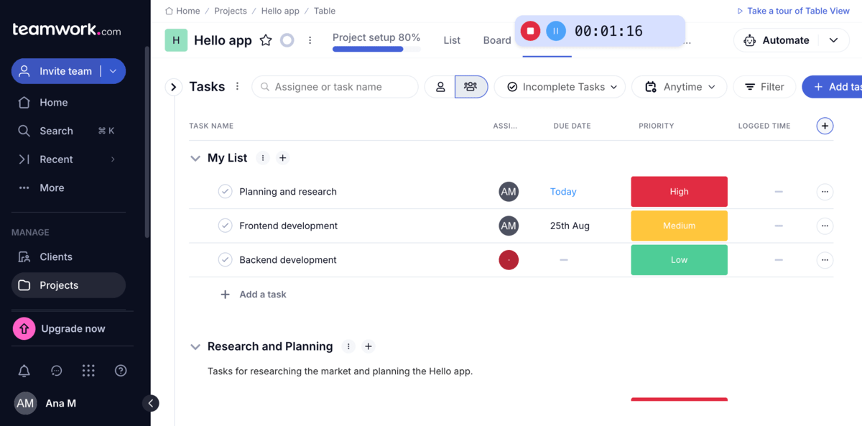Pause the timer
This screenshot has height=426, width=862.
coord(555,31)
